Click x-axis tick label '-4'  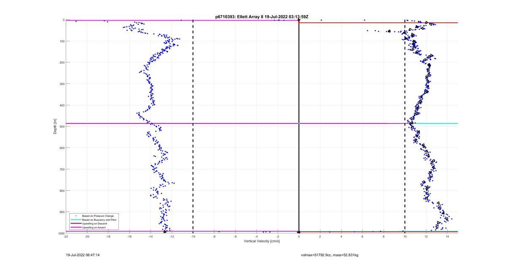point(256,236)
